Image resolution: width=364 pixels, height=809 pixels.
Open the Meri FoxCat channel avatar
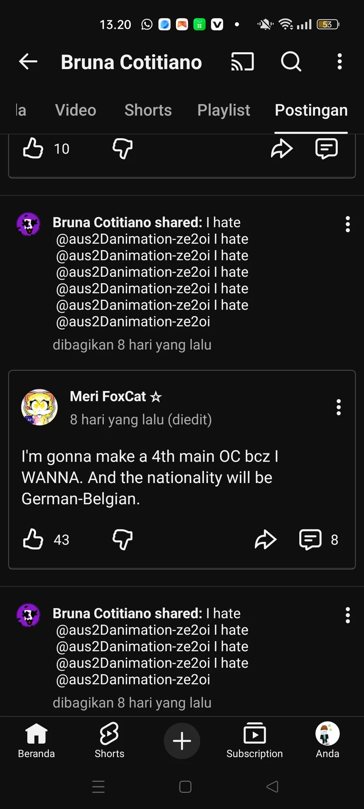pyautogui.click(x=39, y=407)
